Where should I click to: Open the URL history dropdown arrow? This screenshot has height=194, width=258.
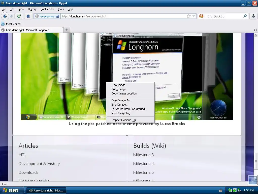pos(194,16)
